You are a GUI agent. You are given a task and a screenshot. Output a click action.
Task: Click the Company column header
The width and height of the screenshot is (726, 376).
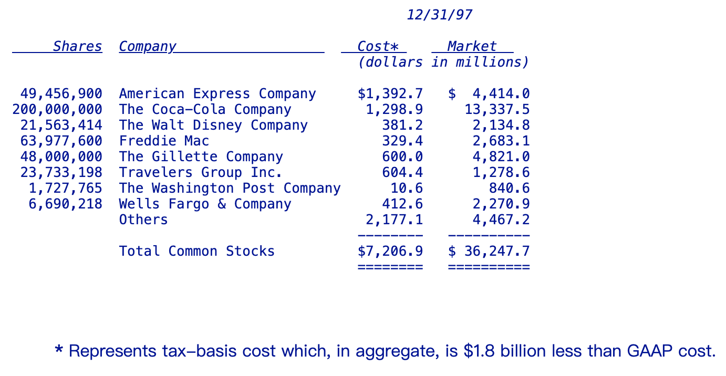147,47
